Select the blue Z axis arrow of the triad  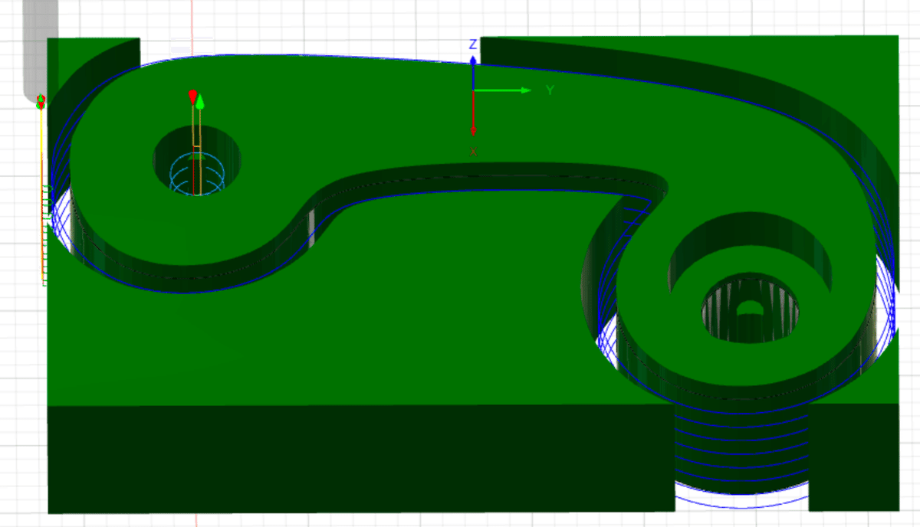[x=474, y=71]
